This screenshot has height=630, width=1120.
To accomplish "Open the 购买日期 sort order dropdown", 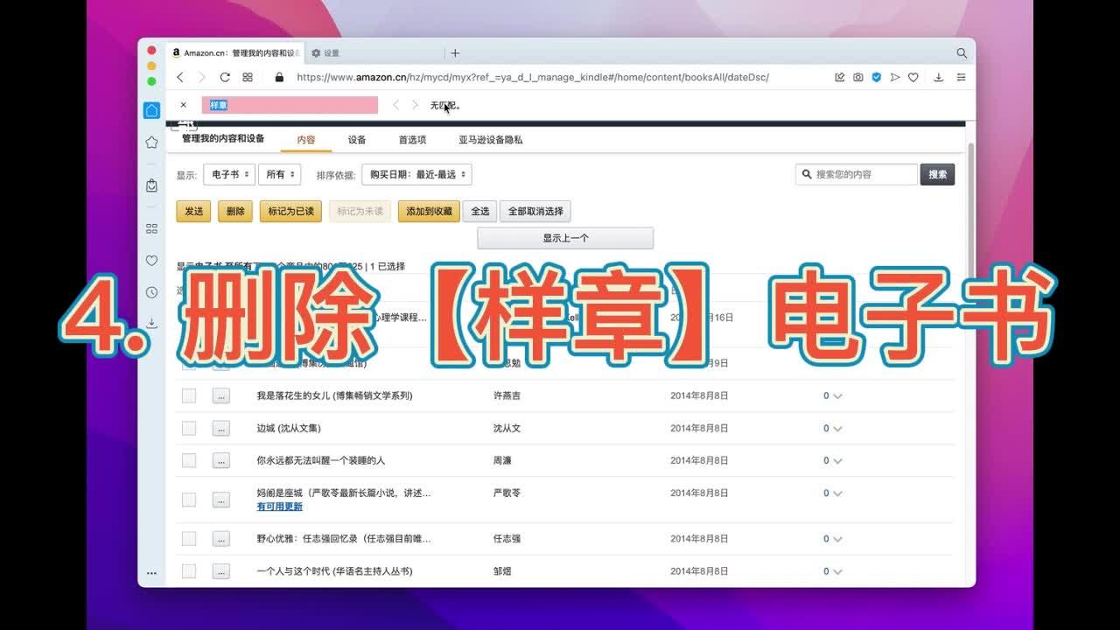I will [x=416, y=174].
